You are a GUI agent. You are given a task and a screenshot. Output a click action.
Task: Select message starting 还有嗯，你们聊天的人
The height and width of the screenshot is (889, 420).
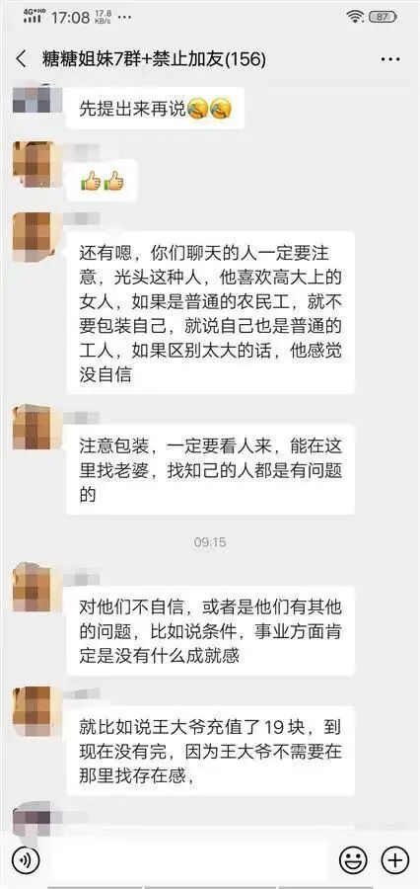coord(211,312)
